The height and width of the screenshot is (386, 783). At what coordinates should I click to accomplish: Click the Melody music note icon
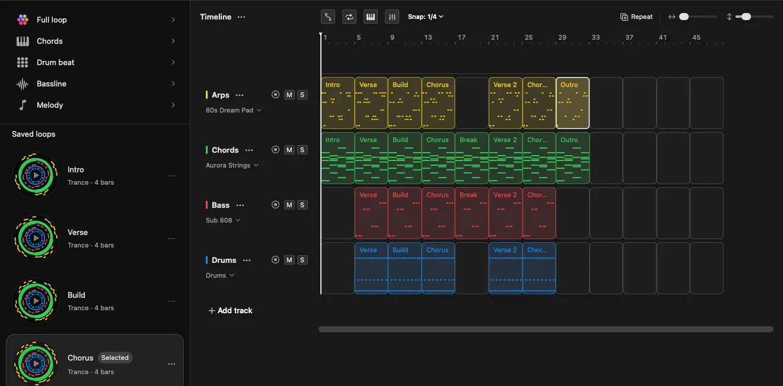(x=23, y=105)
